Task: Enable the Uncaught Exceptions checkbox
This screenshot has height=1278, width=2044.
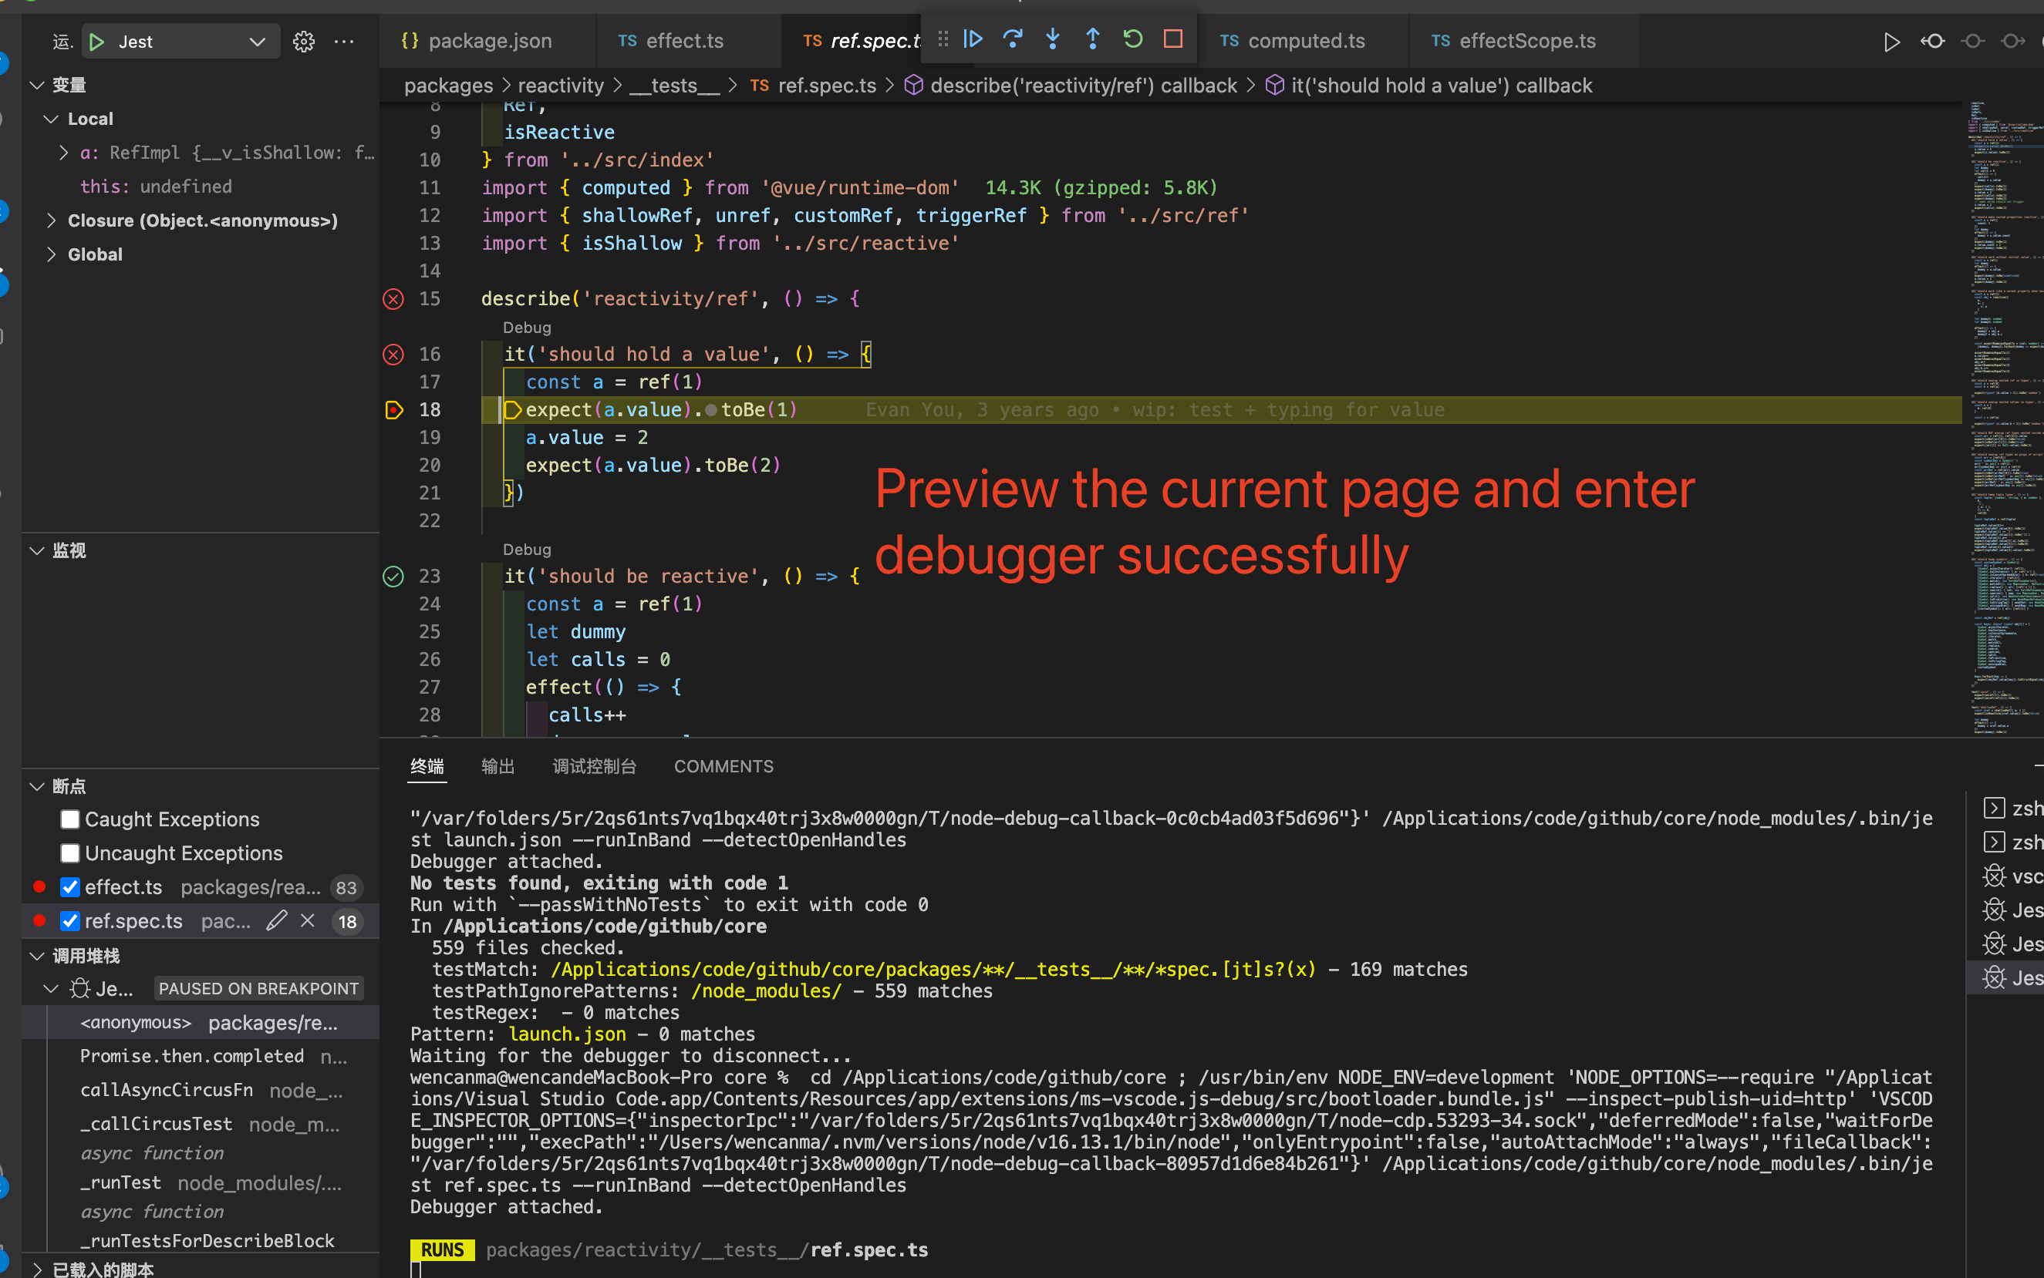Action: click(70, 853)
